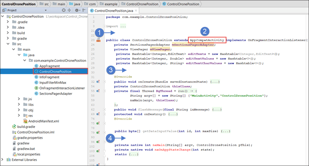309x166 pixels.
Task: Collapse the src folder
Action: 8,44
